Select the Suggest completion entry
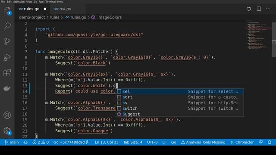Screen dimensions: 276x155 pos(180,114)
